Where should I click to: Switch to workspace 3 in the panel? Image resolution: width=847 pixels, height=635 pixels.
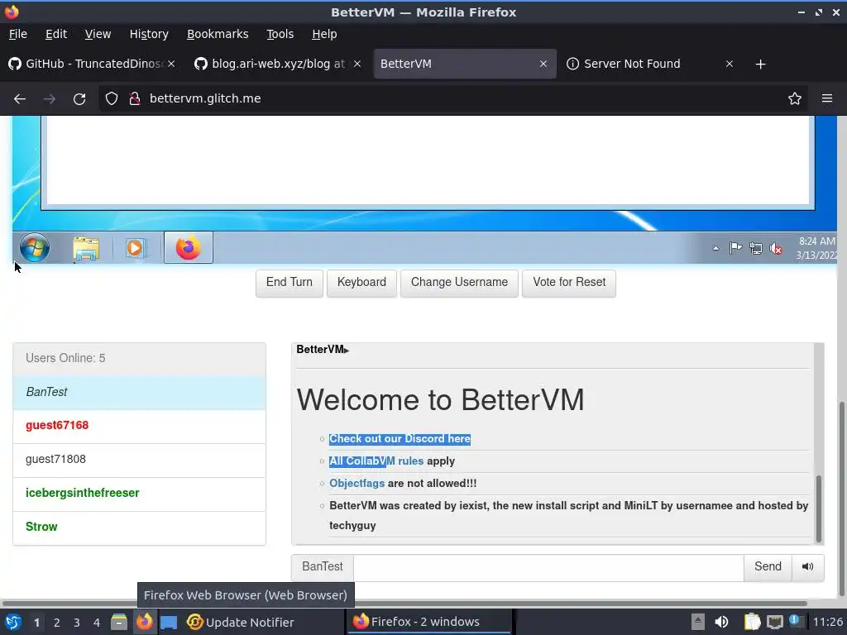[x=77, y=623]
